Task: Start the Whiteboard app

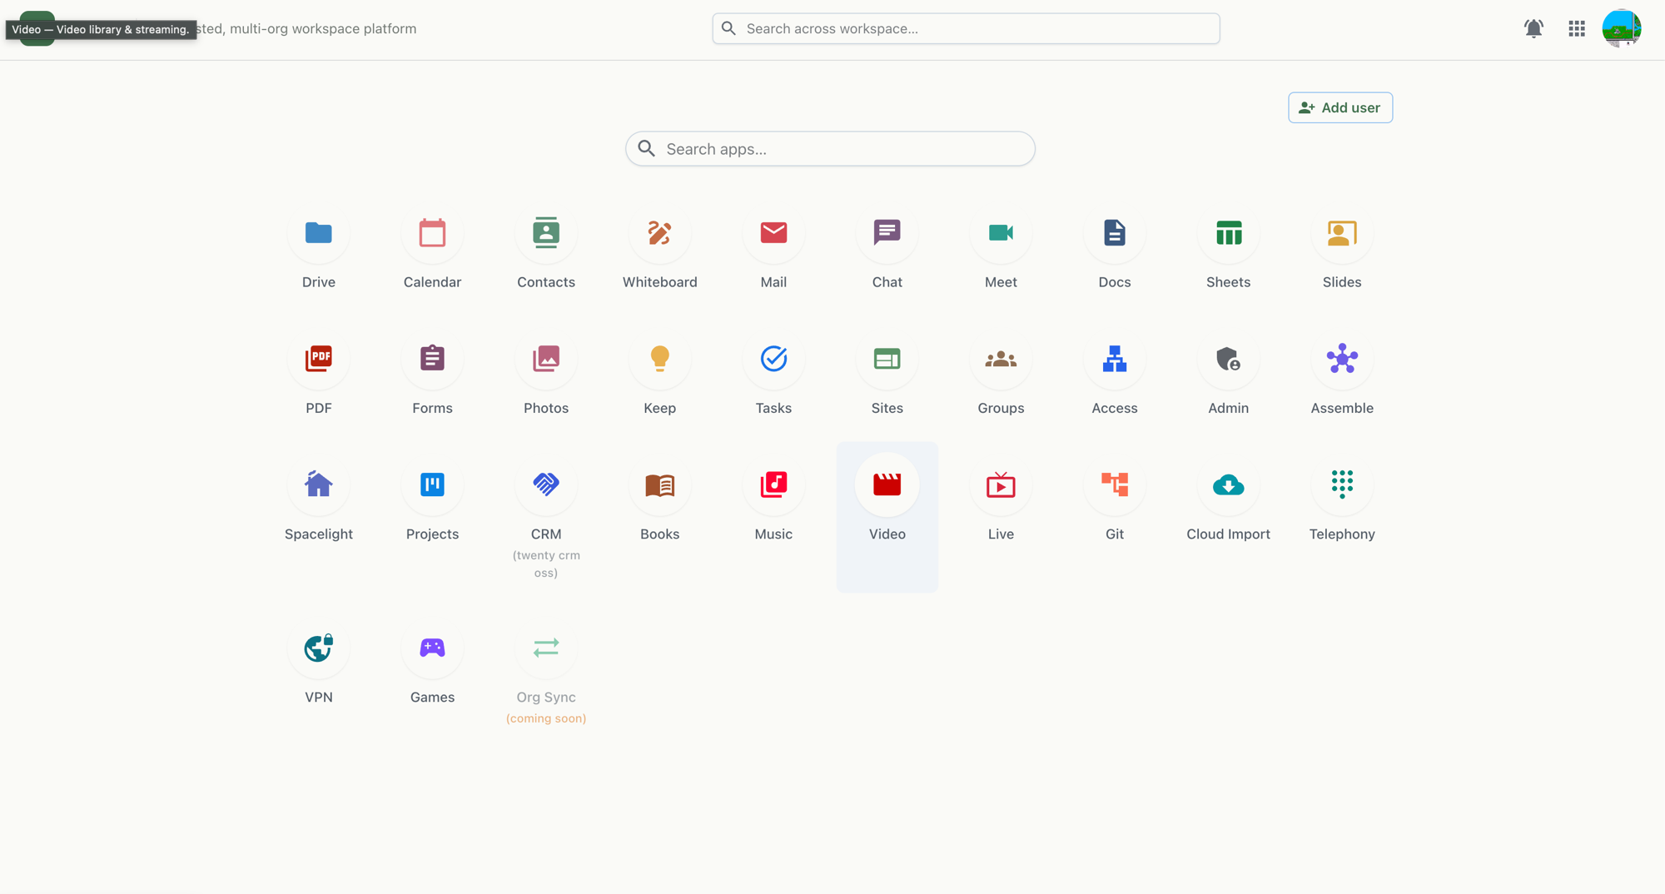Action: [x=659, y=251]
